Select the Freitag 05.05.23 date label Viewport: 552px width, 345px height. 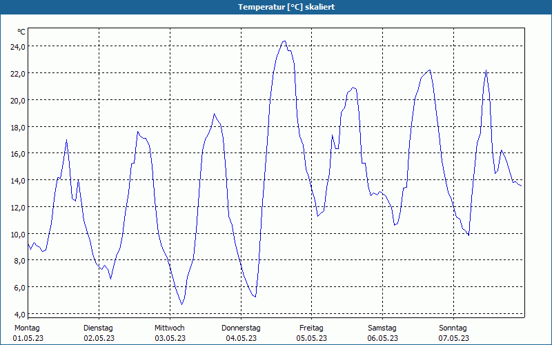pos(312,333)
